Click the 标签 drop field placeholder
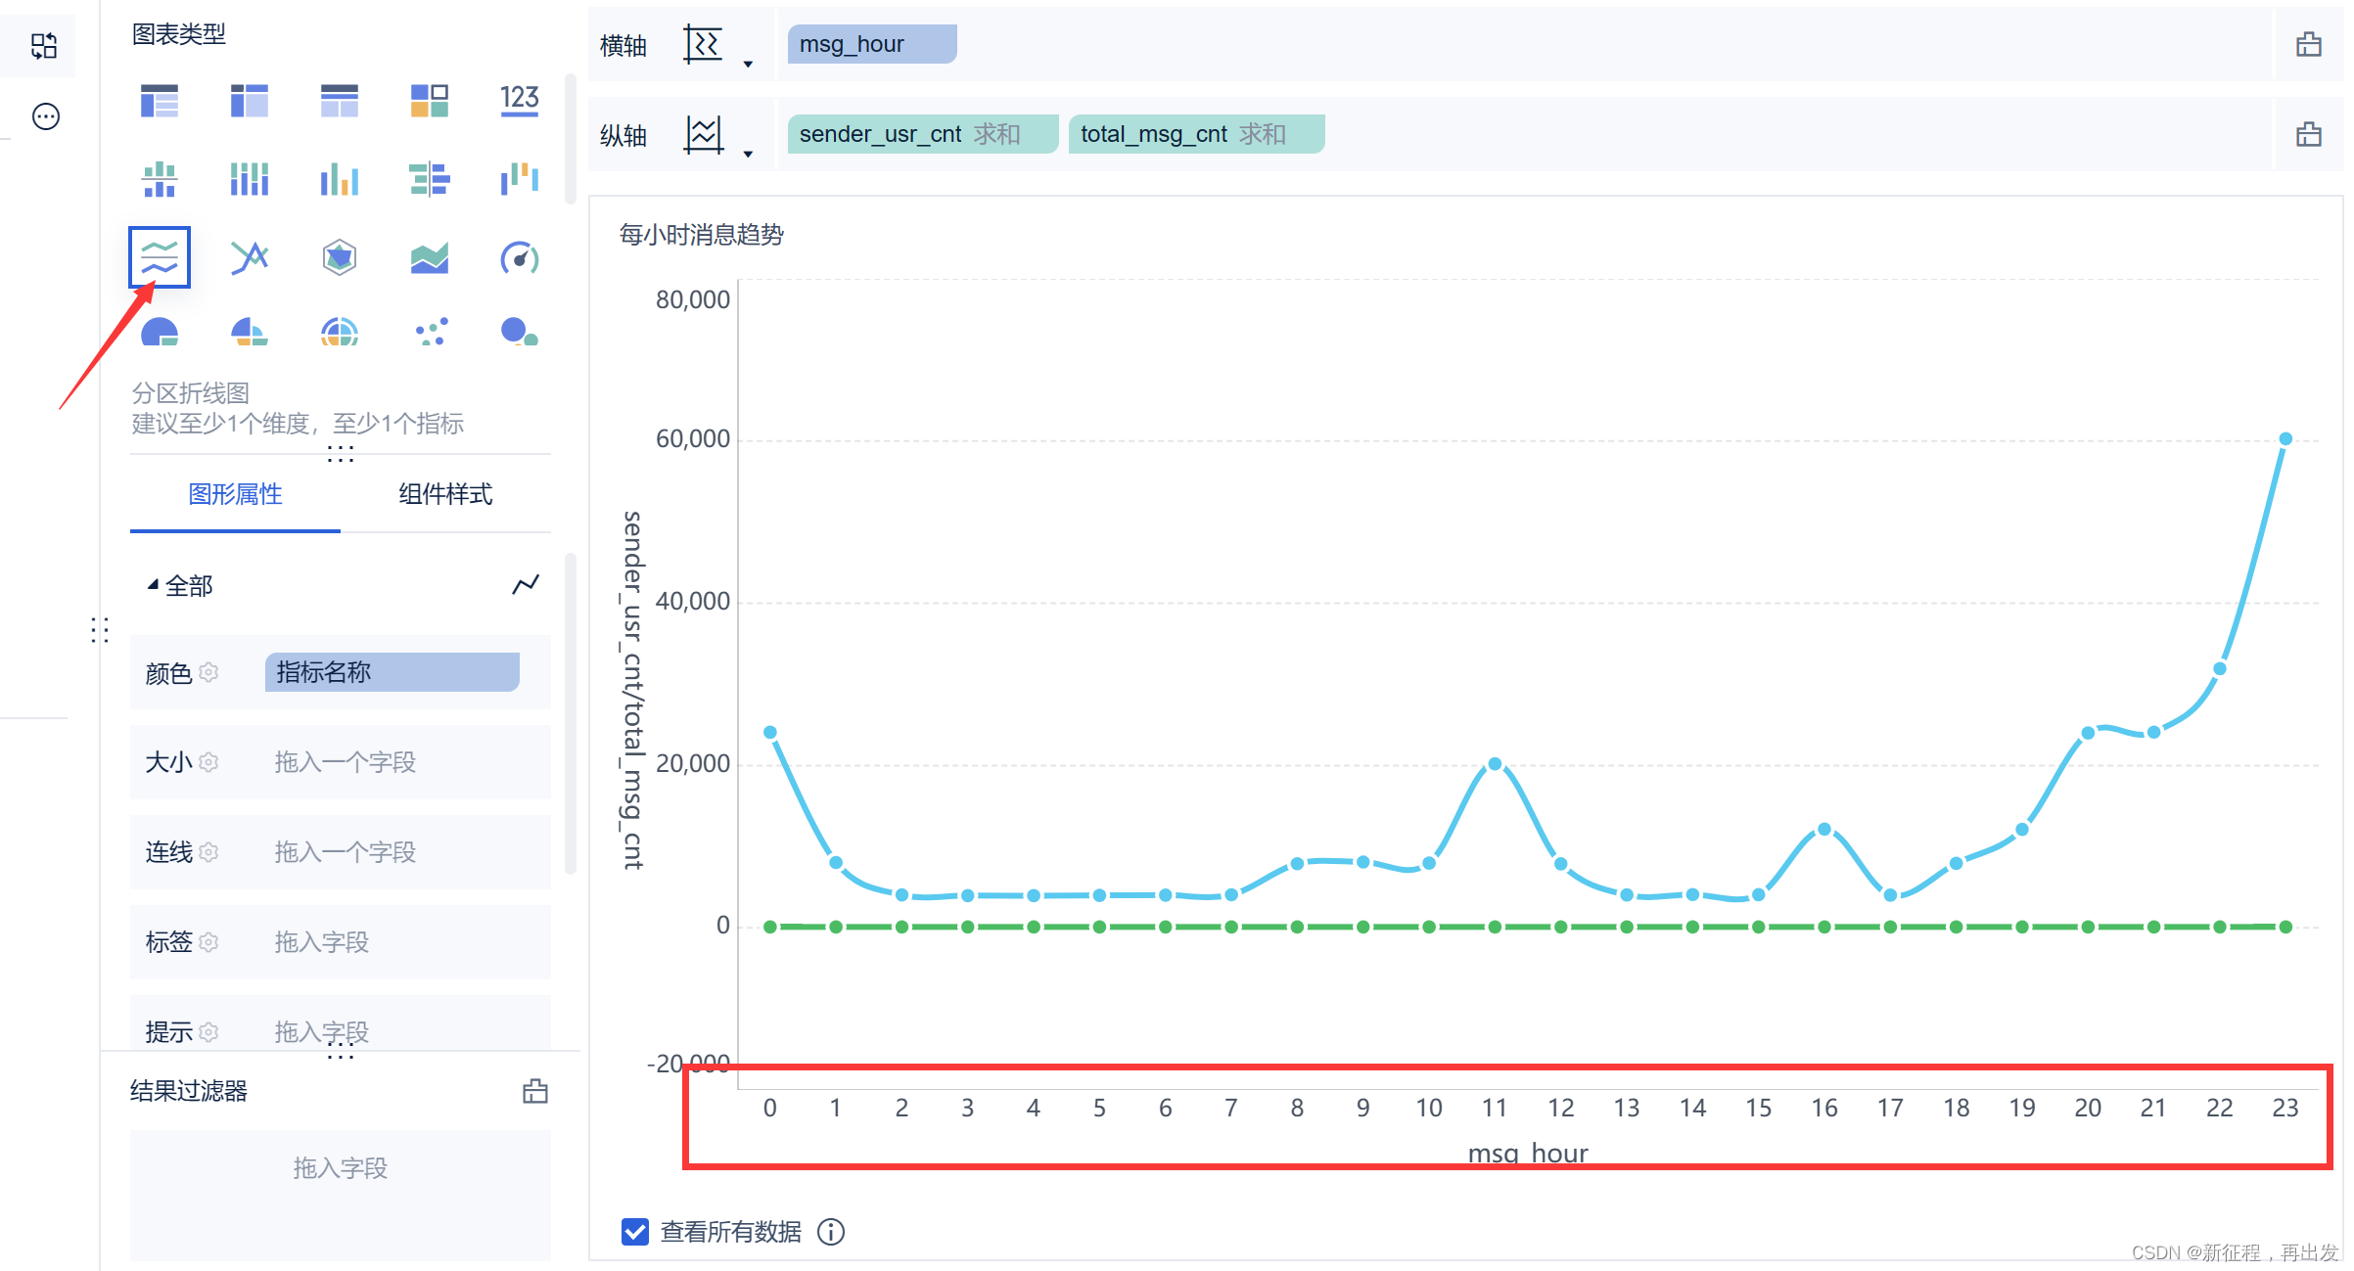The width and height of the screenshot is (2354, 1271). pyautogui.click(x=322, y=942)
